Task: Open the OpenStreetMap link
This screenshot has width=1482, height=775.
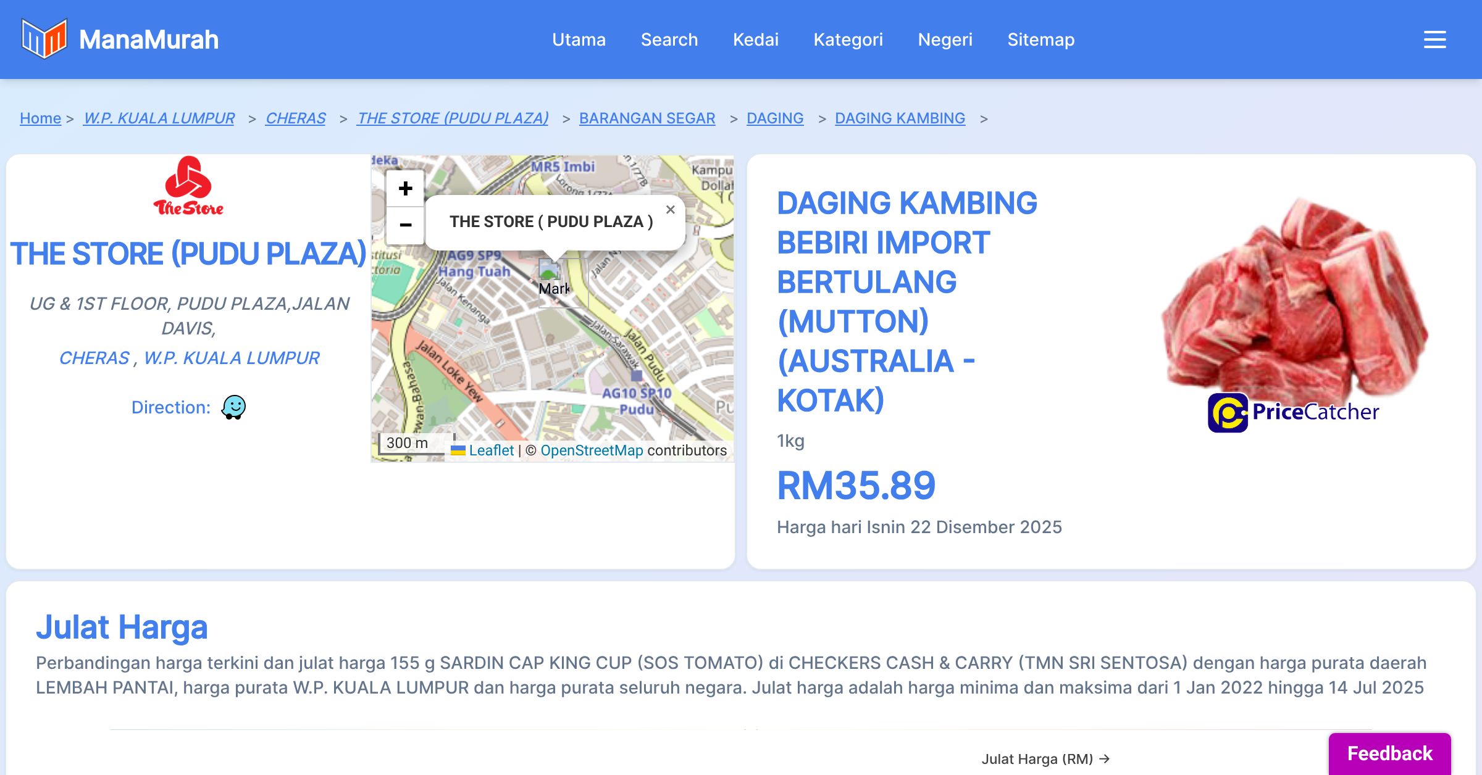Action: [x=592, y=450]
